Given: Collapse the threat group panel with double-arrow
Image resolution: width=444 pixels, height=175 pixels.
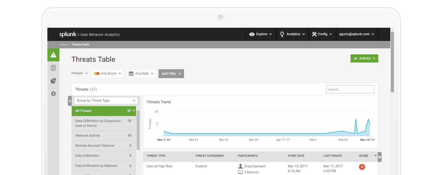Looking at the screenshot, I should 70,101.
